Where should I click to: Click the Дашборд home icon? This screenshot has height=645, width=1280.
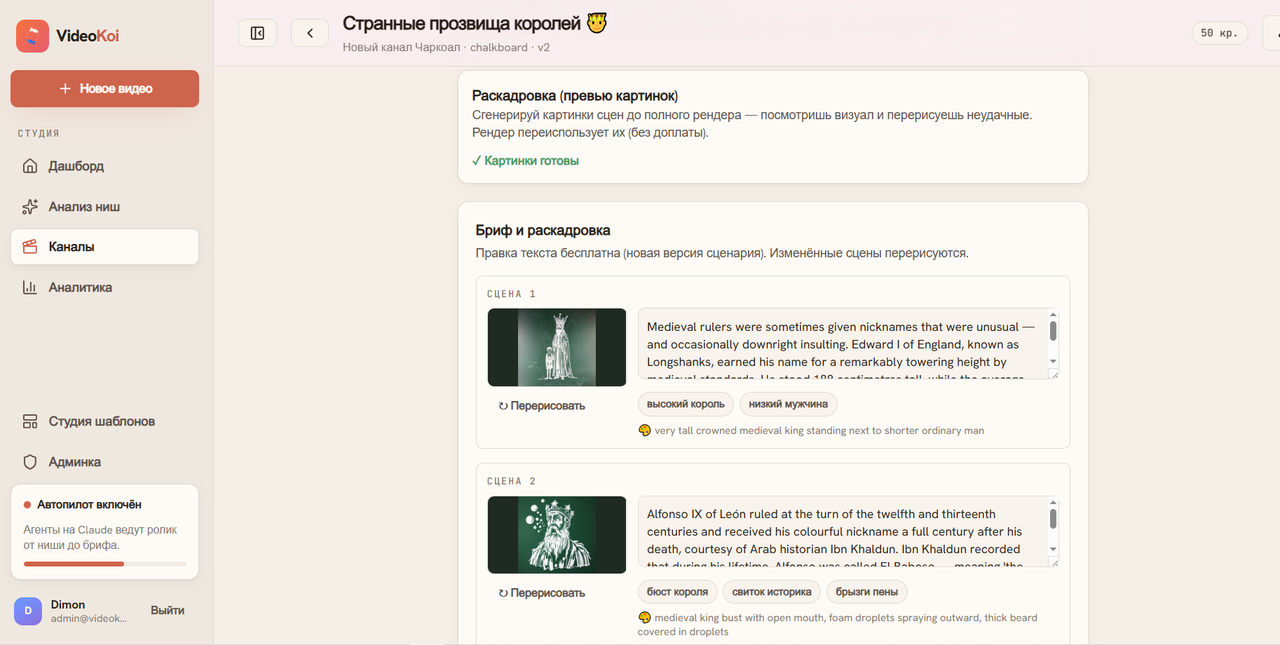[x=30, y=166]
